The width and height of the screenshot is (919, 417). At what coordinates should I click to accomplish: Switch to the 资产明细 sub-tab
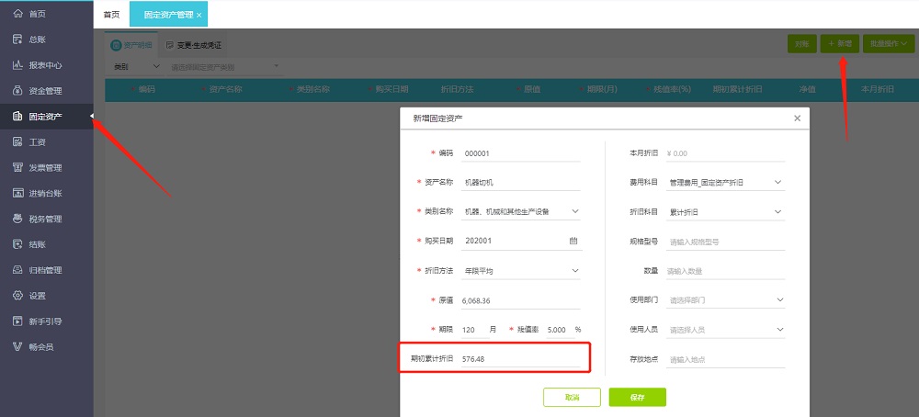point(131,45)
